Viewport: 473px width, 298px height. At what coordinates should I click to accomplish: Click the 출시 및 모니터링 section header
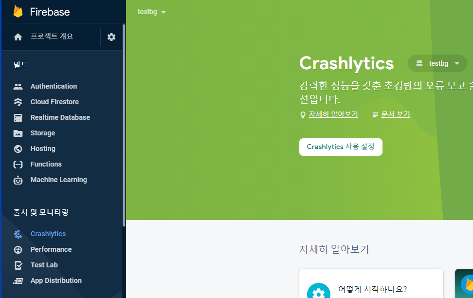[x=41, y=212]
